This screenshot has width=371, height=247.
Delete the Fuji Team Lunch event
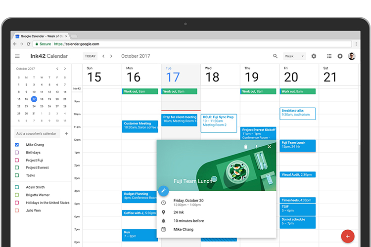[x=246, y=147]
